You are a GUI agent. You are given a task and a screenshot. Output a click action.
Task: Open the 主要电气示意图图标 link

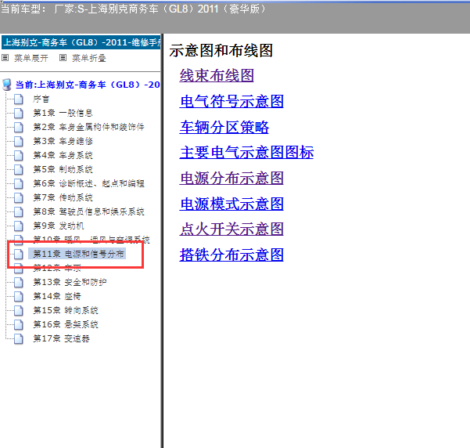[246, 153]
